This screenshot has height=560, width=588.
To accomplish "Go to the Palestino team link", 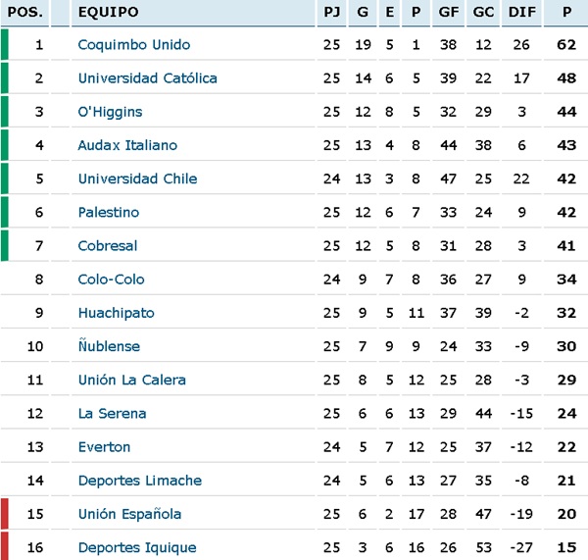I will (109, 212).
